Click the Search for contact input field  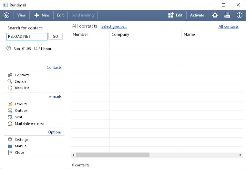27,37
